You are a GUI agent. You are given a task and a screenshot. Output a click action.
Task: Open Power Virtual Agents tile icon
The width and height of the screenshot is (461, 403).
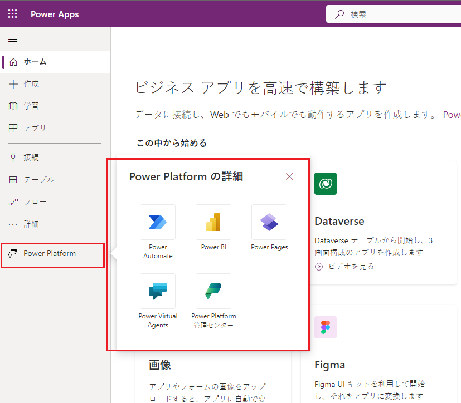[158, 291]
